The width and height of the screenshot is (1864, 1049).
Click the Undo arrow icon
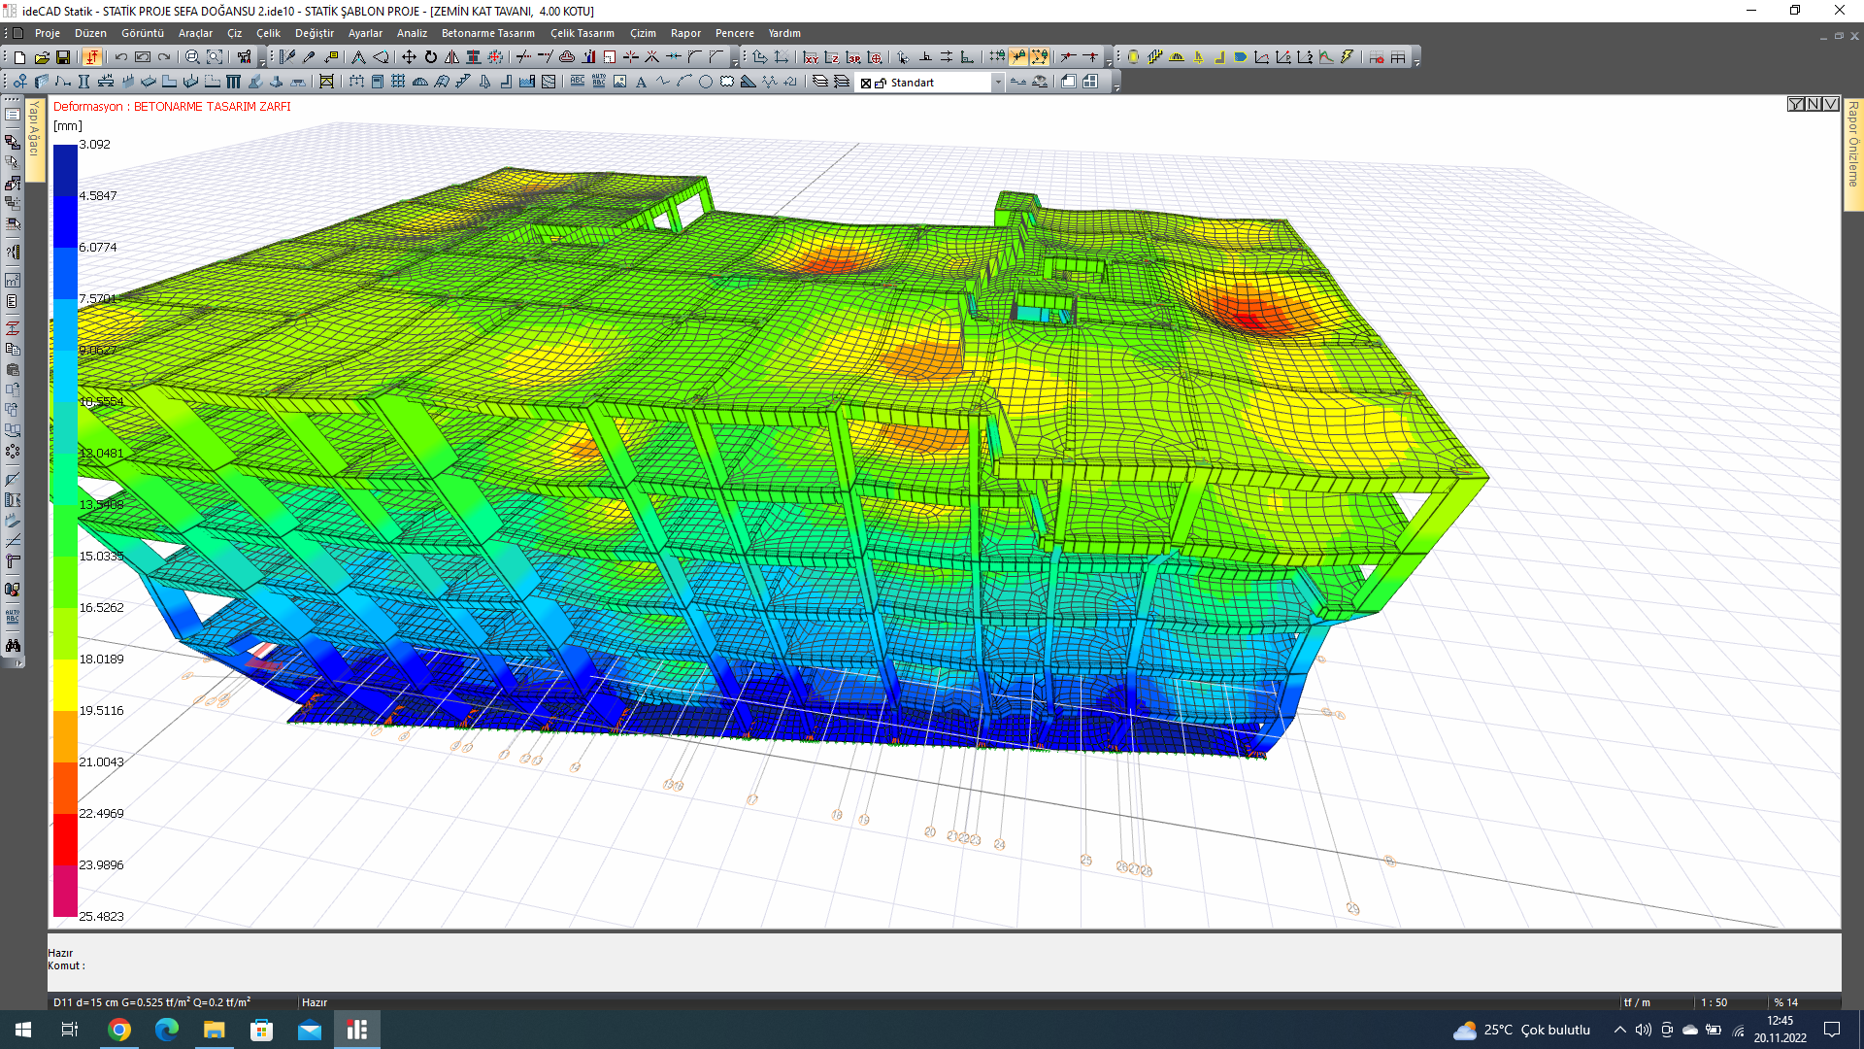point(121,57)
